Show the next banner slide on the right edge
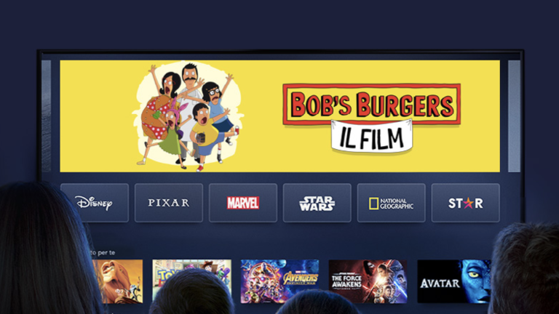Image resolution: width=559 pixels, height=314 pixels. [x=514, y=116]
